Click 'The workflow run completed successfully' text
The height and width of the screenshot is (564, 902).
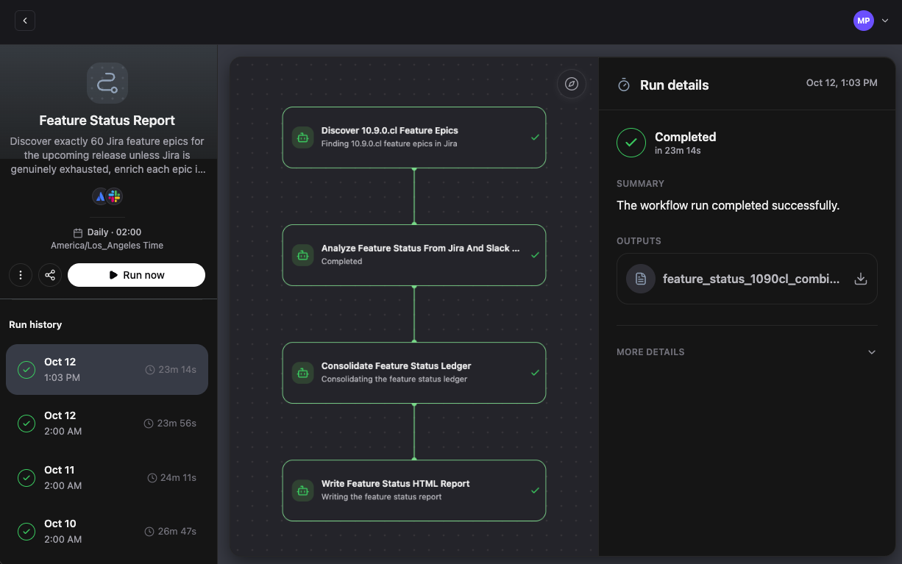coord(728,206)
